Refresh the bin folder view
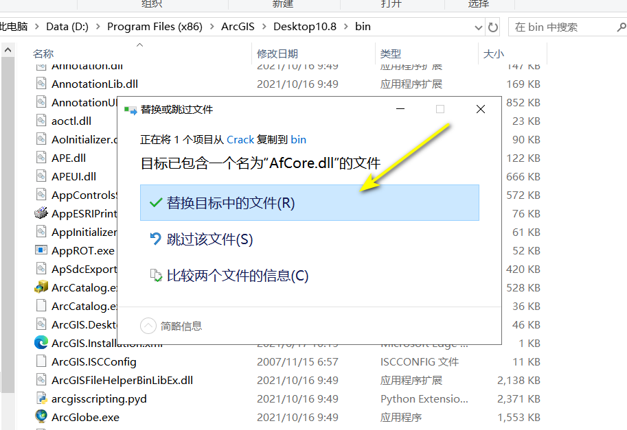Screen dimensions: 627x430 coord(493,27)
